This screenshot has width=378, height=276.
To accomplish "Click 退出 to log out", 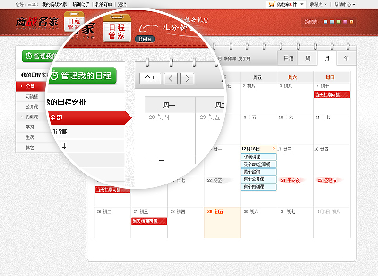I will 122,4.
